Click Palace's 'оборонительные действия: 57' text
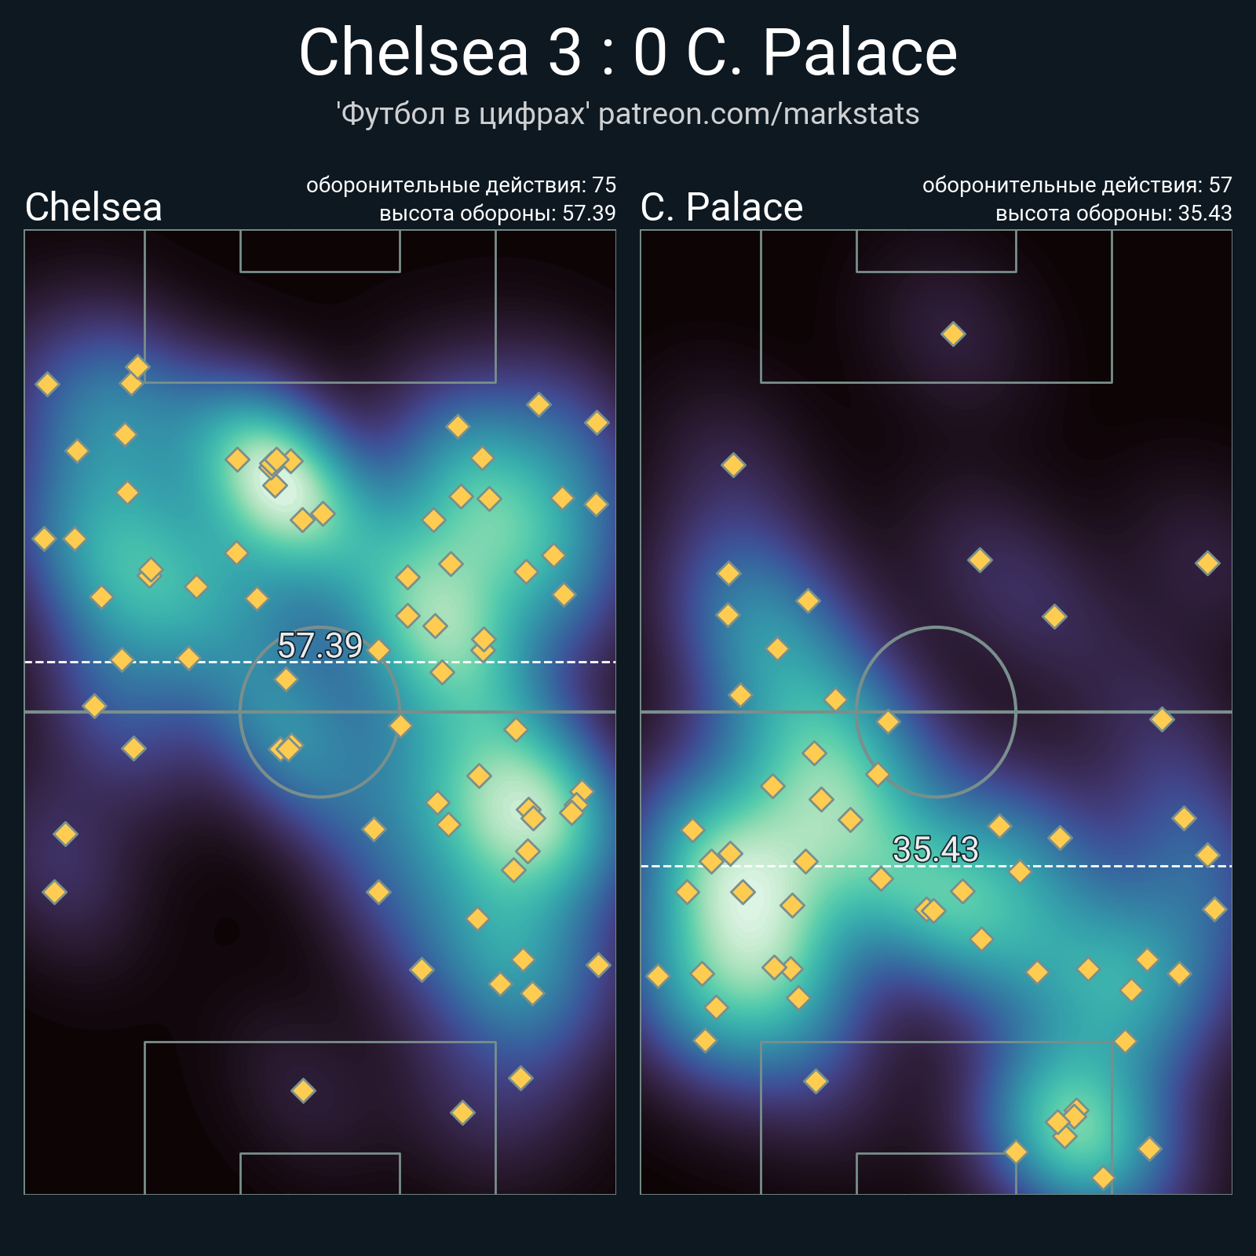The width and height of the screenshot is (1256, 1256). pyautogui.click(x=1077, y=185)
